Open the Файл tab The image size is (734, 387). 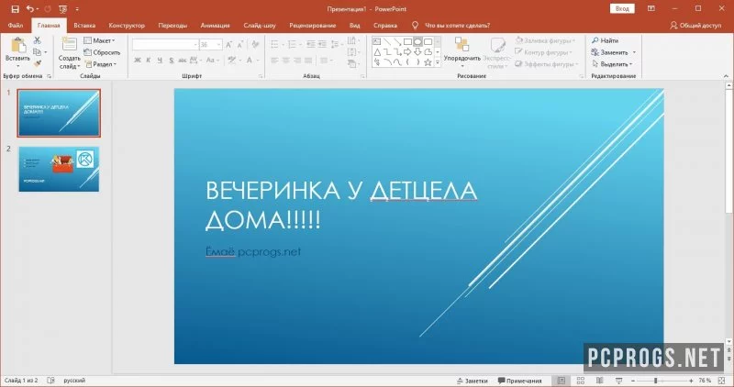(16, 26)
